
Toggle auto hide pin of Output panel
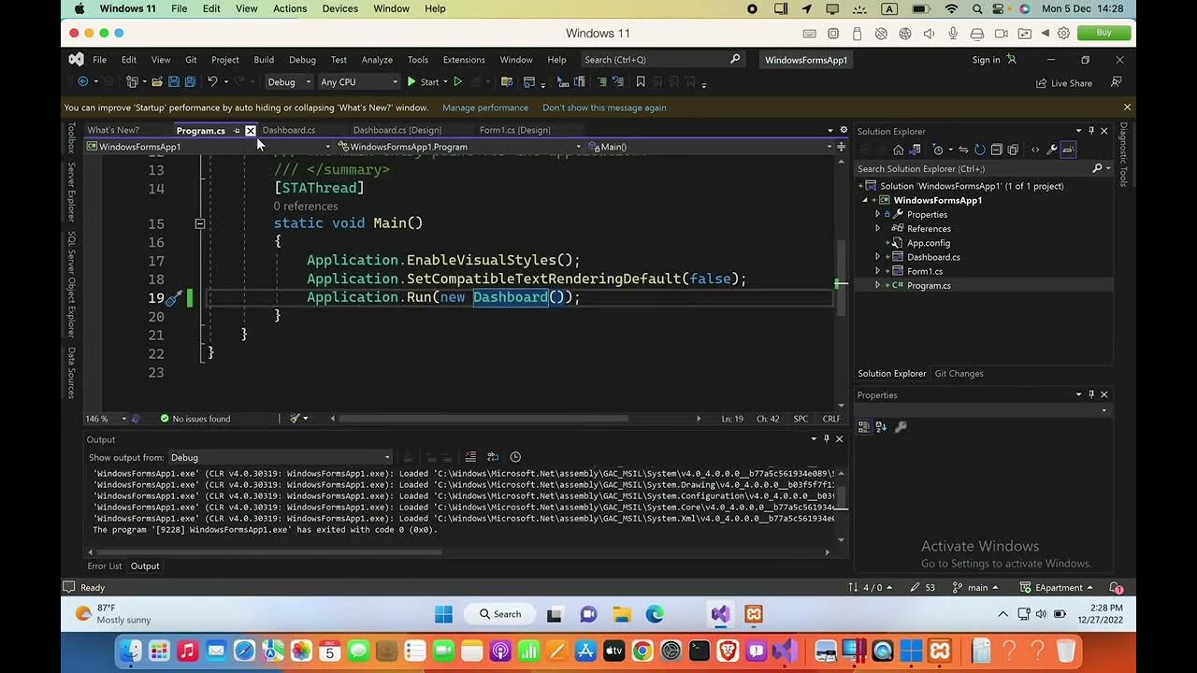pos(827,439)
